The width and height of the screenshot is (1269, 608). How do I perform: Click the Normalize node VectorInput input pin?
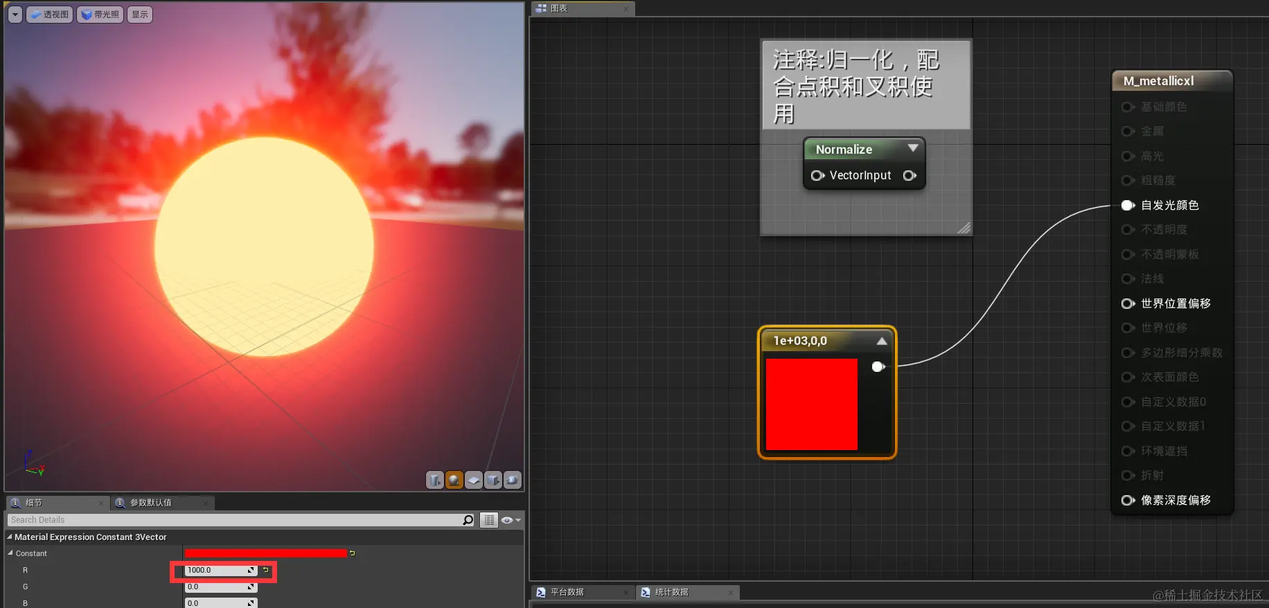tap(817, 176)
